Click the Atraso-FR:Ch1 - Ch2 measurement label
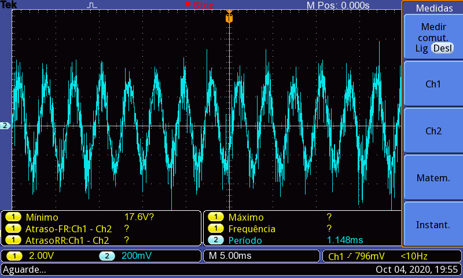463x278 pixels. point(68,229)
